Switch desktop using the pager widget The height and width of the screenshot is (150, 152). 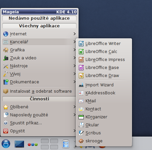pos(49,144)
